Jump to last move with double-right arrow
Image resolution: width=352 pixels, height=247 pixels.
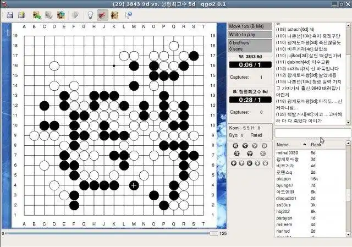264,146
